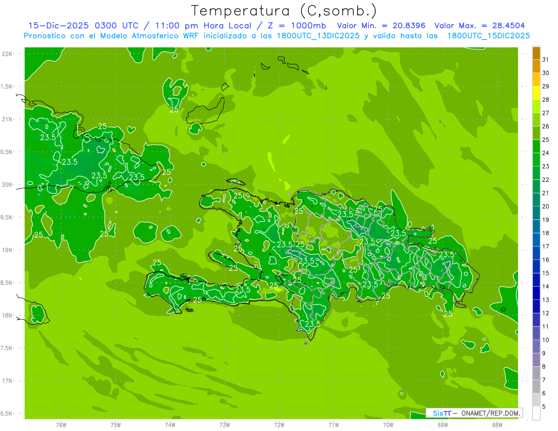Click the 'SisTT - ONAMET/REP.DOM.' credit label
This screenshot has width=558, height=431.
[474, 413]
